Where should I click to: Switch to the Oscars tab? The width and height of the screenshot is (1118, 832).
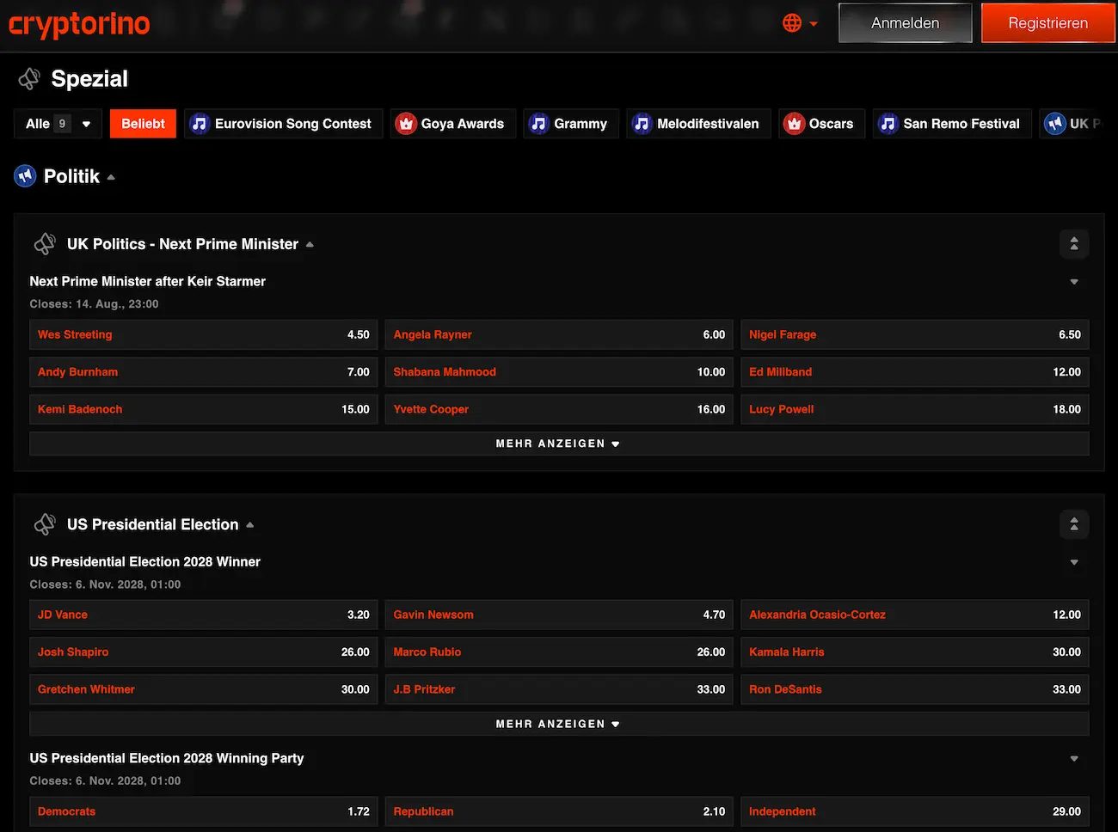click(x=820, y=124)
